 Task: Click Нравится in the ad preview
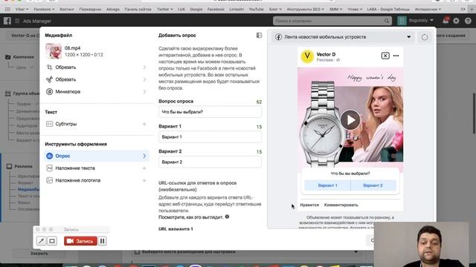coord(309,205)
